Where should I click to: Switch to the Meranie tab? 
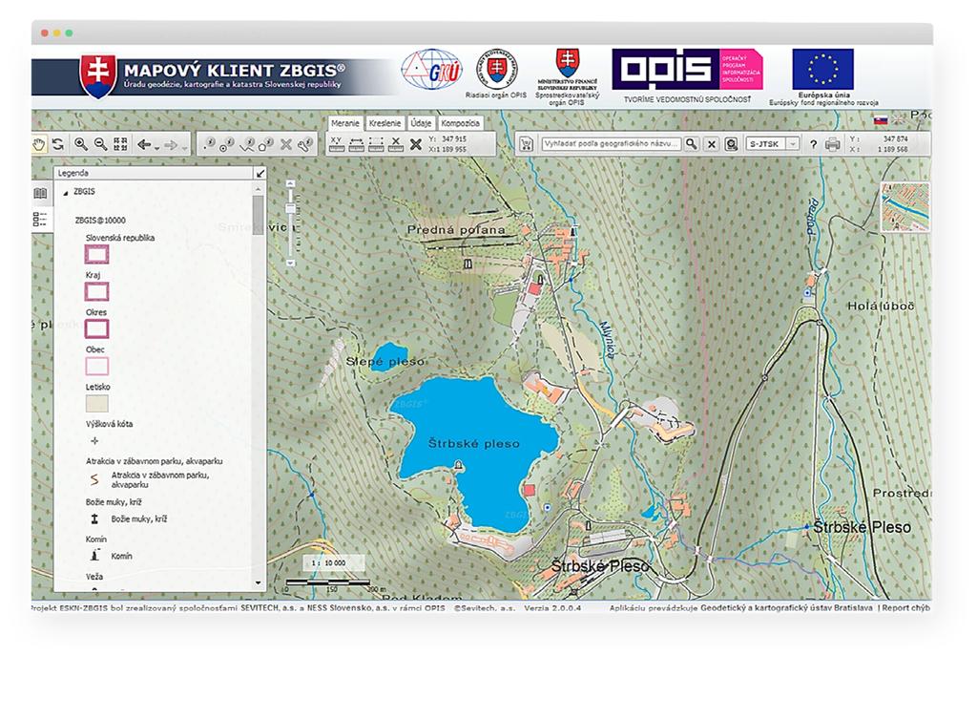pos(345,123)
